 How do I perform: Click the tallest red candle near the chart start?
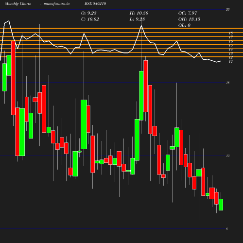13,78
